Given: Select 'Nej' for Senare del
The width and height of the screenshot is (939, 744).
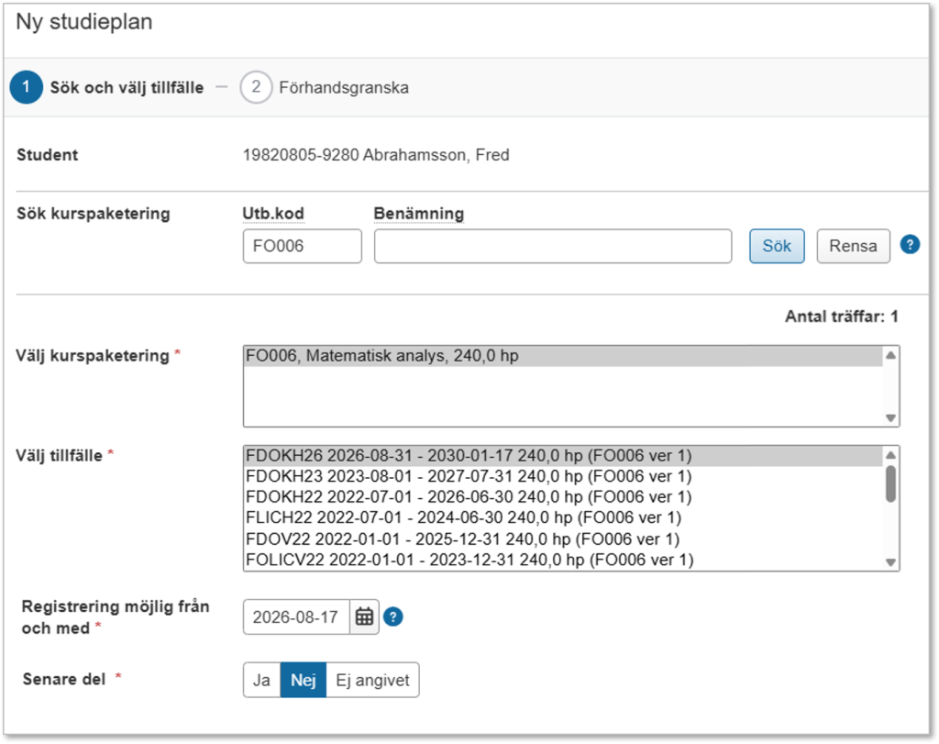Looking at the screenshot, I should [303, 680].
